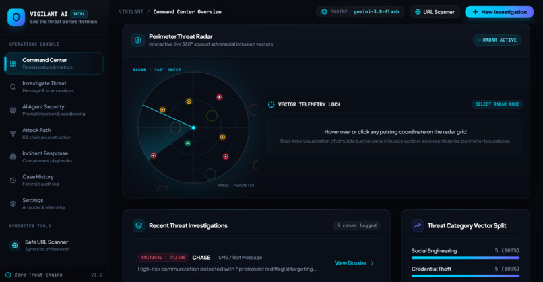Click the Attack Path branch icon
The height and width of the screenshot is (282, 543).
[x=13, y=133]
